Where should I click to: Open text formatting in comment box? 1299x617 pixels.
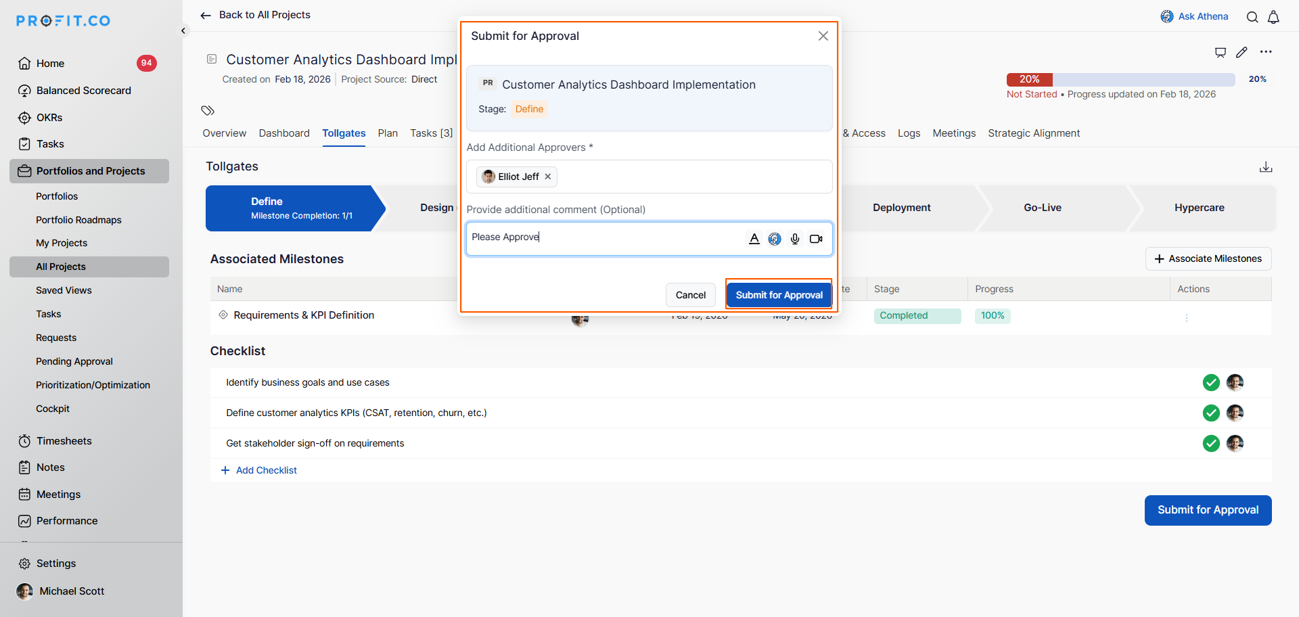pyautogui.click(x=754, y=239)
